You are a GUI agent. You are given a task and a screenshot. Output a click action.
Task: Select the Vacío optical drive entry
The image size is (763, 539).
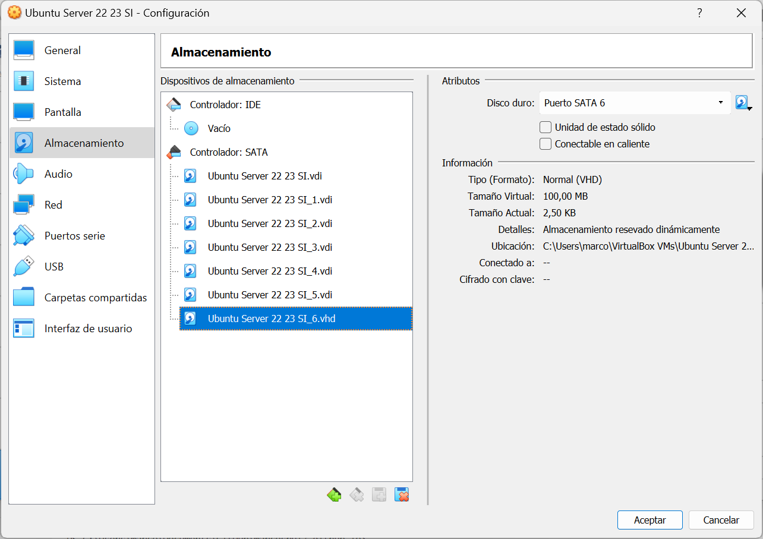tap(219, 128)
